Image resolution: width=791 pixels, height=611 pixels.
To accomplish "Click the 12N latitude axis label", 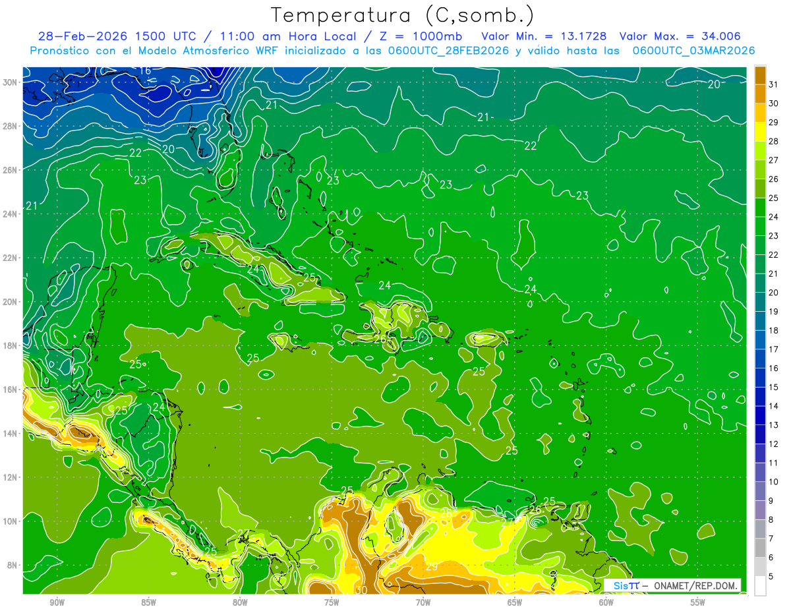I will point(11,477).
